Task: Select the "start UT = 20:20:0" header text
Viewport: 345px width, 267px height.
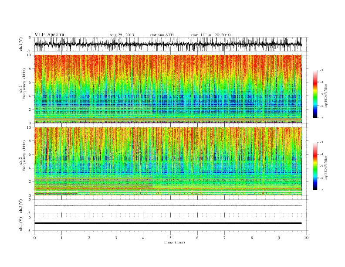Action: (x=210, y=35)
